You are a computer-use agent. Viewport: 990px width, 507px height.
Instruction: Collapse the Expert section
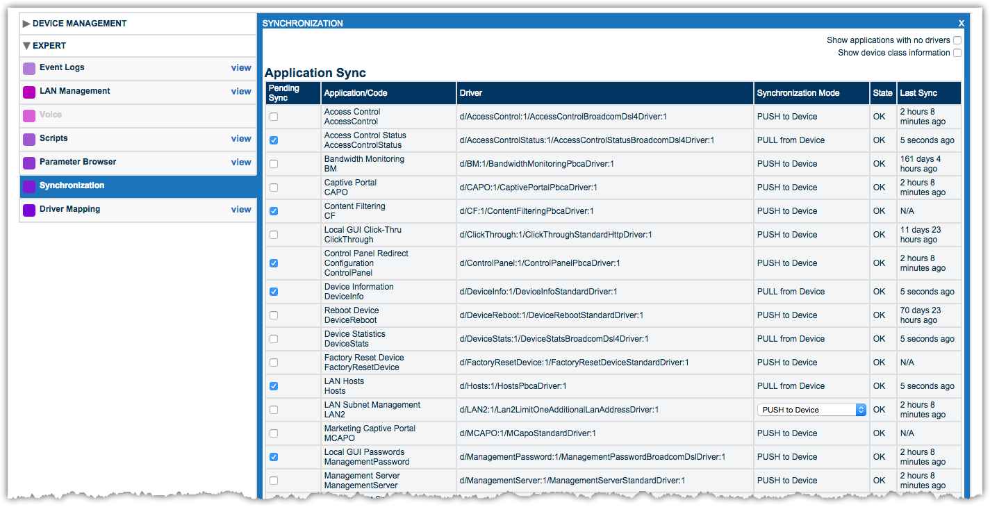tap(26, 46)
